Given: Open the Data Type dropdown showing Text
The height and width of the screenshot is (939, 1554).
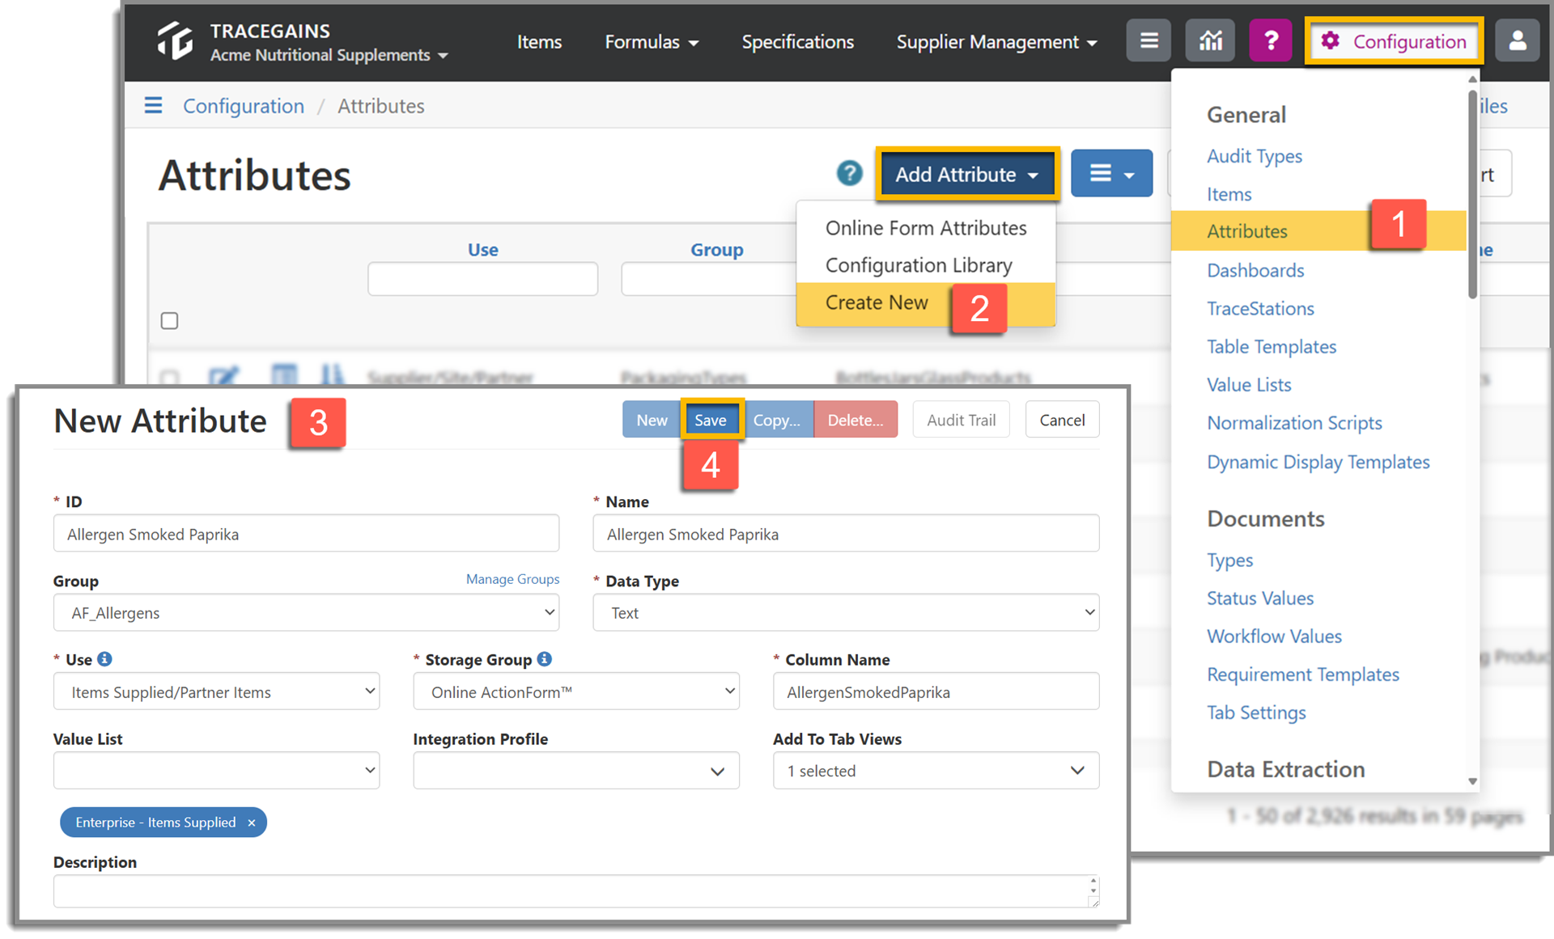Looking at the screenshot, I should coord(846,613).
